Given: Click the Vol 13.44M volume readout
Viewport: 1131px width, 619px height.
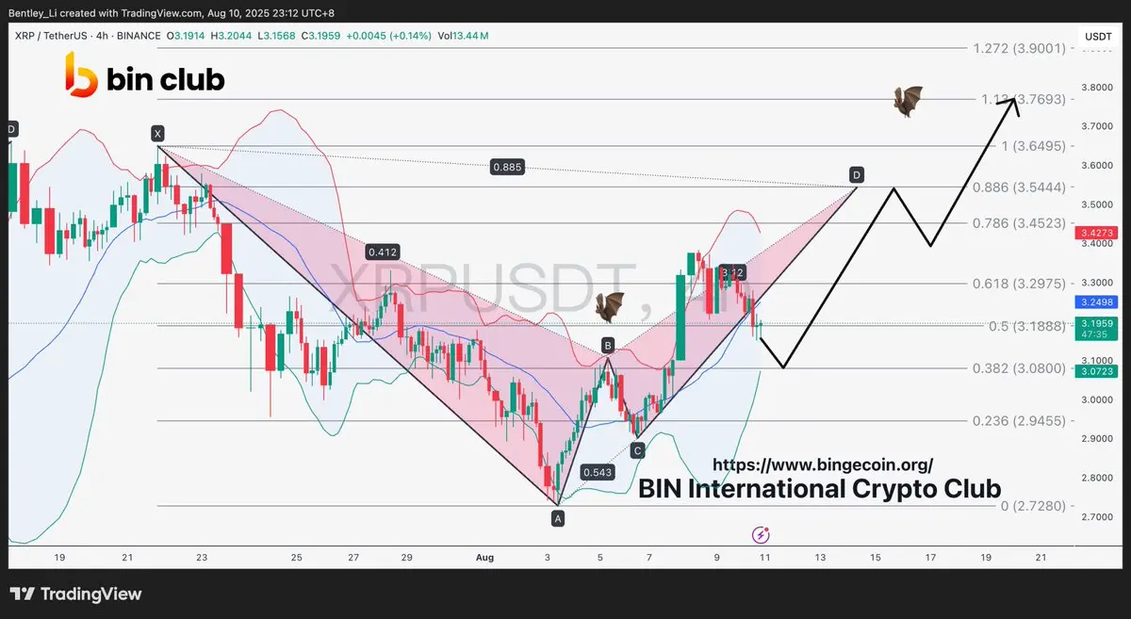Looking at the screenshot, I should [464, 36].
